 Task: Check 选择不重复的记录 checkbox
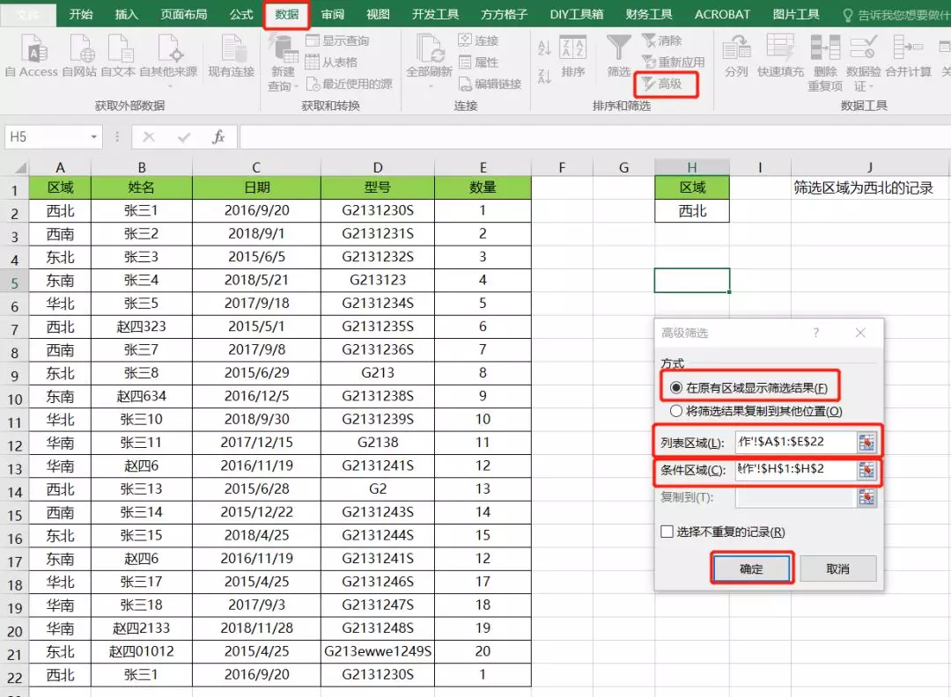(667, 532)
